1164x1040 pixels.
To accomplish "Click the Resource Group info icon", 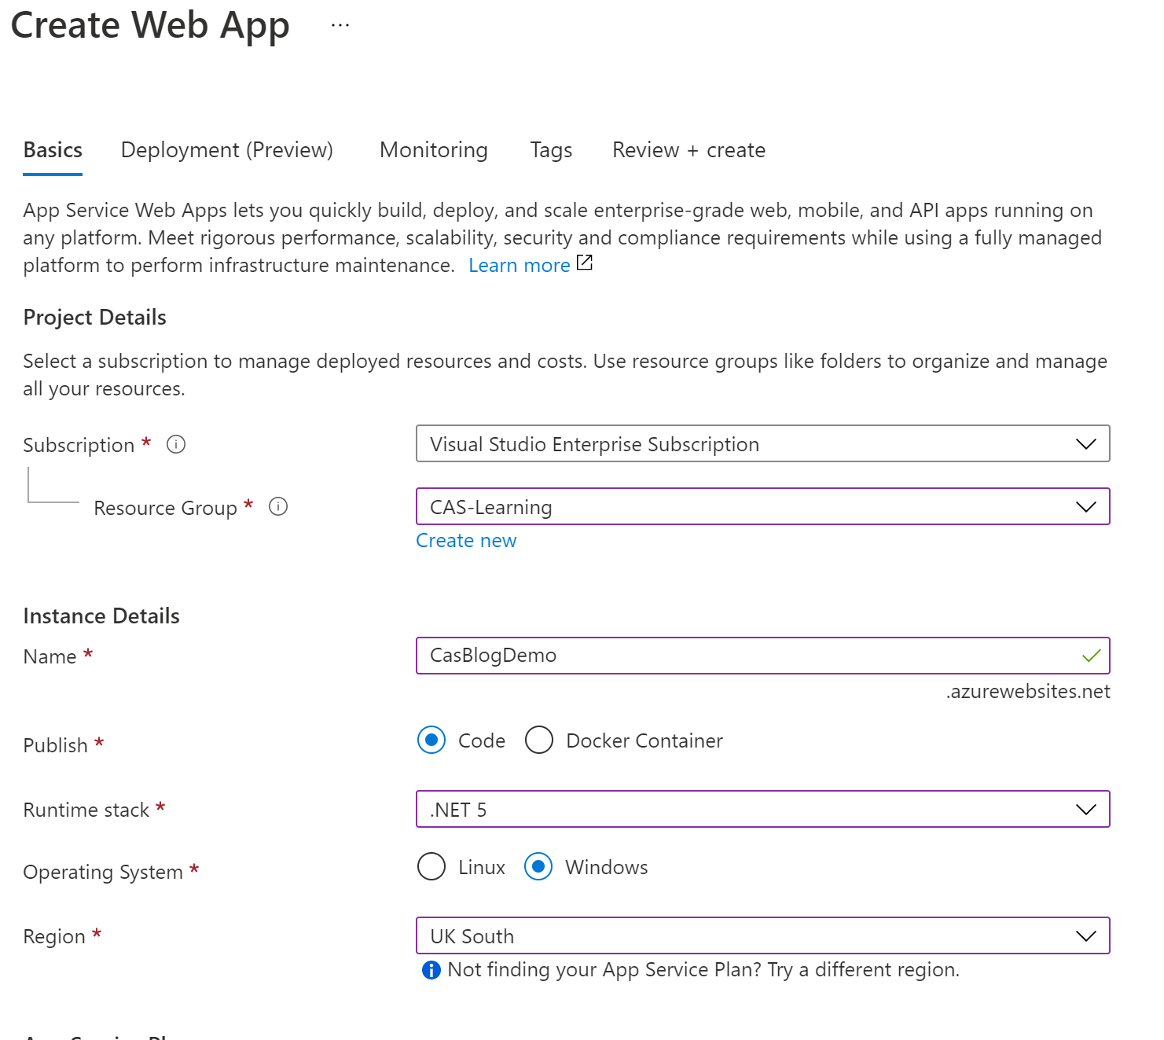I will [278, 507].
